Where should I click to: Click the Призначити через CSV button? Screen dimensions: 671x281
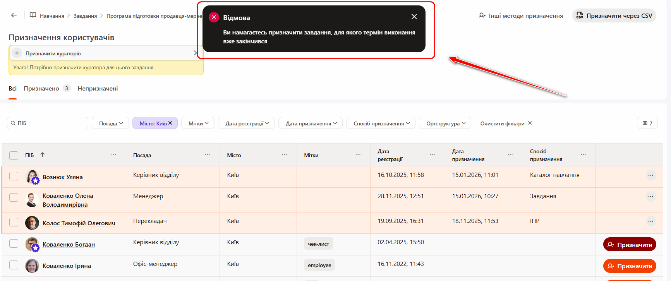click(614, 16)
